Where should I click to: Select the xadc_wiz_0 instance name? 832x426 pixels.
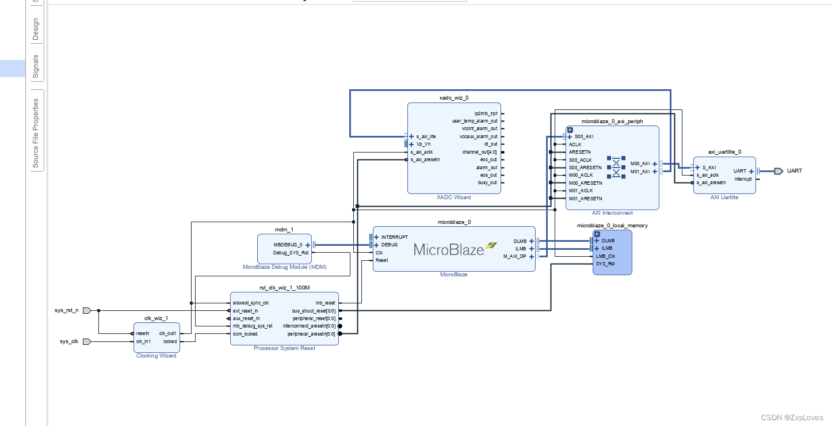454,98
